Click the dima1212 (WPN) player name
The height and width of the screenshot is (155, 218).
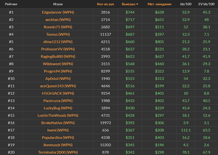click(58, 42)
